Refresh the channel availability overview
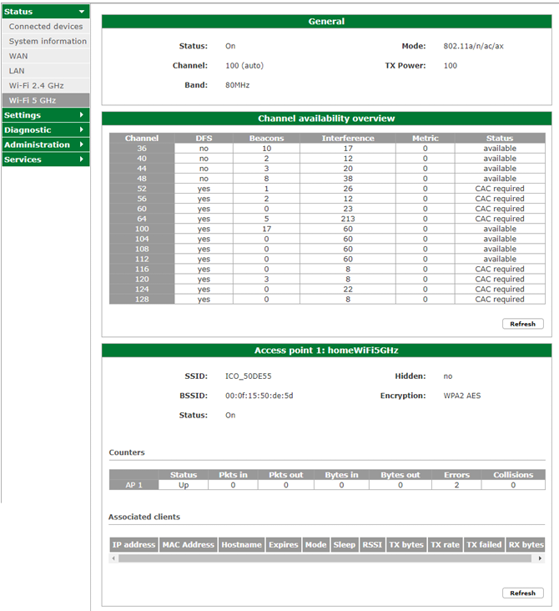The height and width of the screenshot is (611, 559). point(523,324)
